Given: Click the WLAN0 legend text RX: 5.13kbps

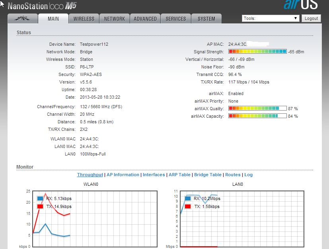Looking at the screenshot, I should (59, 198).
